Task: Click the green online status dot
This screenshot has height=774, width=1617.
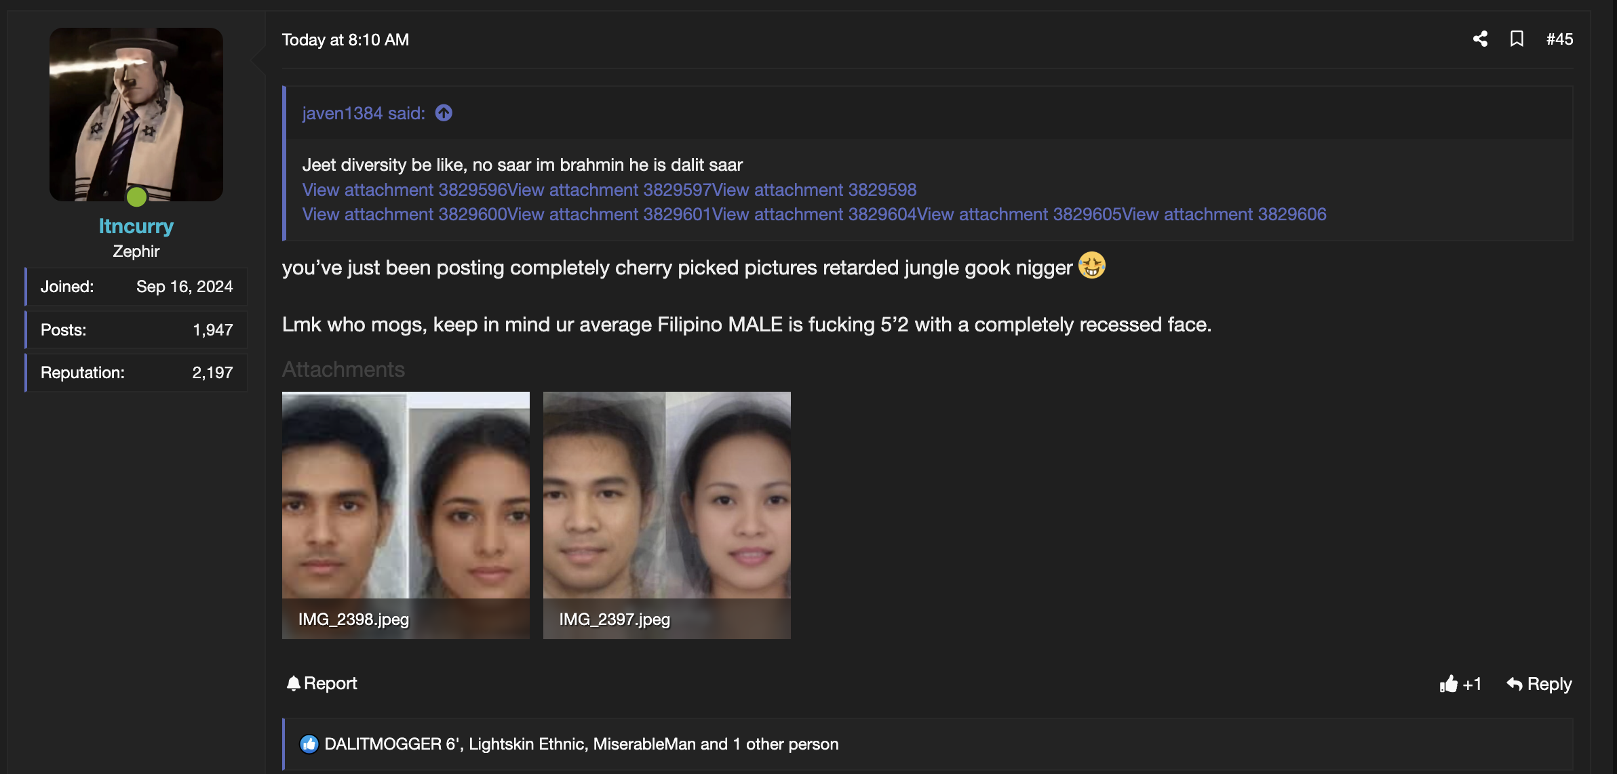Action: coord(136,197)
